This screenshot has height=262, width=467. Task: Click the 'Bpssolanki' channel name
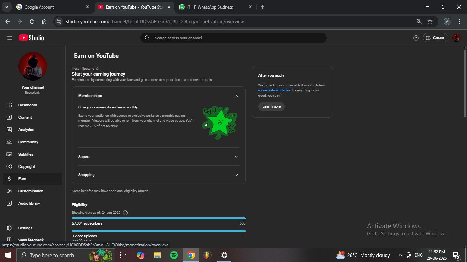click(32, 93)
